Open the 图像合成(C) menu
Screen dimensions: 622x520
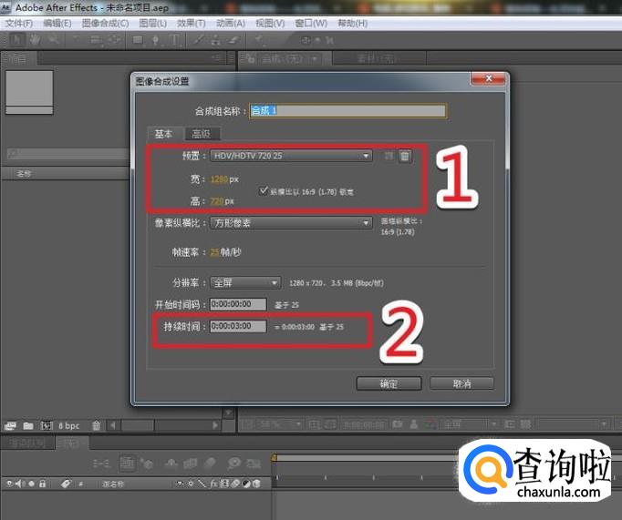click(x=105, y=24)
